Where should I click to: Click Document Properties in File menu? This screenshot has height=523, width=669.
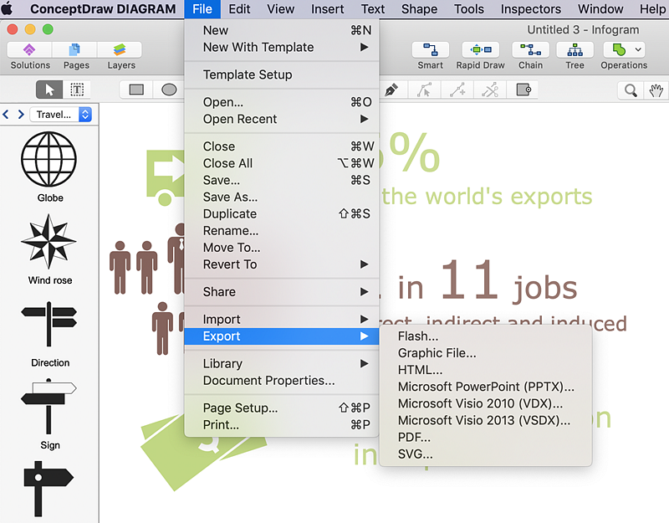click(268, 380)
